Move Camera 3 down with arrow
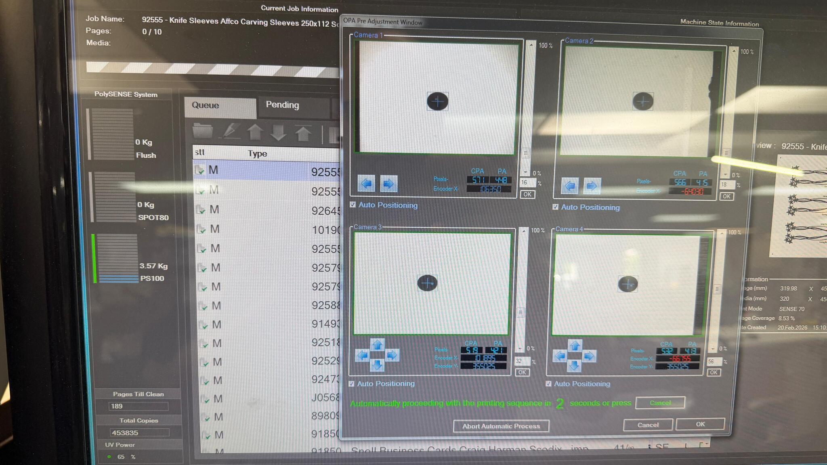This screenshot has height=465, width=827. point(377,365)
